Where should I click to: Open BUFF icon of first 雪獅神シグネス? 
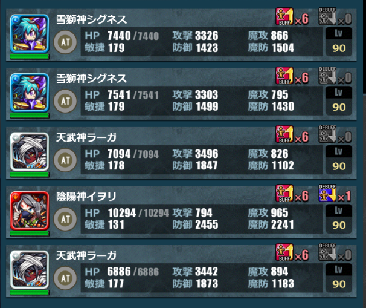coord(284,16)
